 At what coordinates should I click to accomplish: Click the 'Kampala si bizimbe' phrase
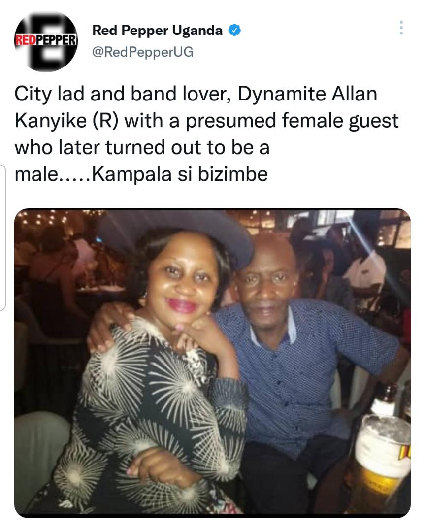pos(180,174)
